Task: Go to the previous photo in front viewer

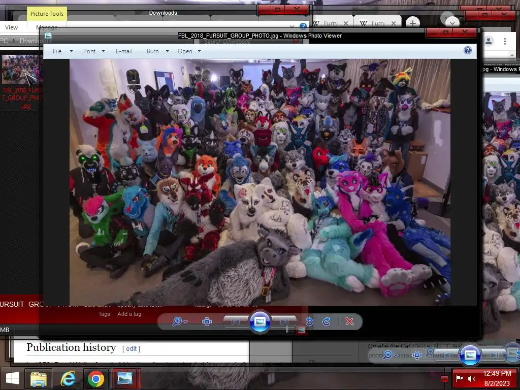Action: (236, 321)
